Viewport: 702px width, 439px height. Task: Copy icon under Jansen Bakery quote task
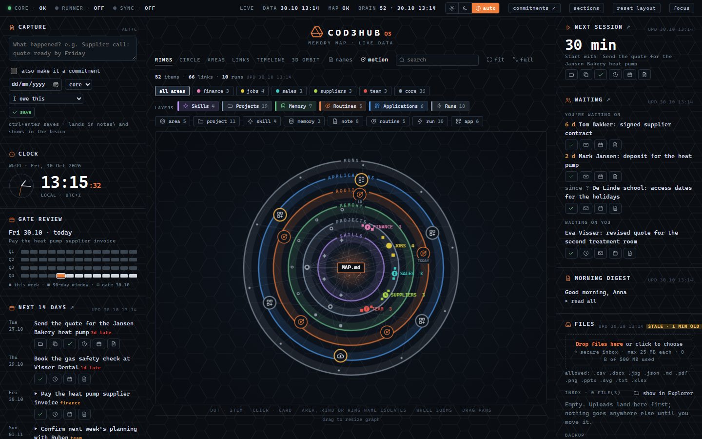[55, 344]
